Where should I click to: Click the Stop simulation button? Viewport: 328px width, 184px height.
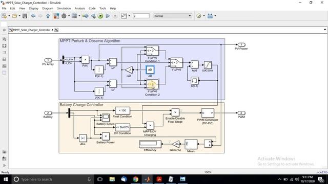click(x=115, y=16)
